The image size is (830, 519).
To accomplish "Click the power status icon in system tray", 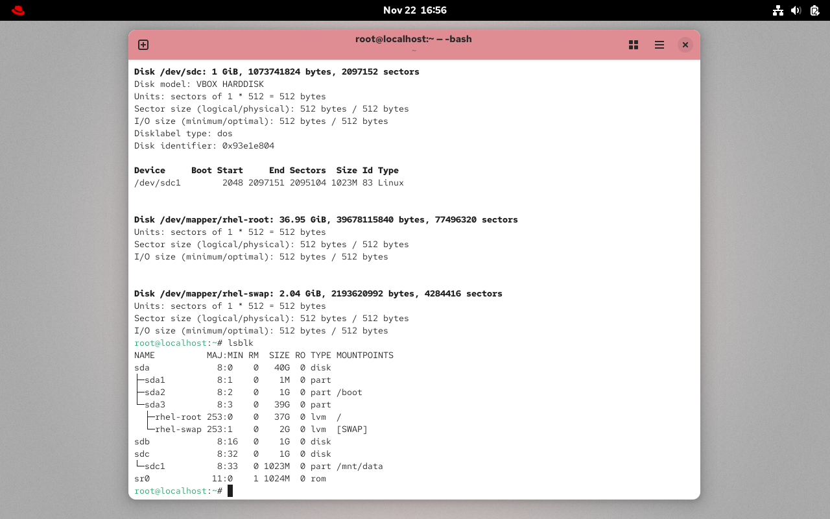I will (814, 10).
